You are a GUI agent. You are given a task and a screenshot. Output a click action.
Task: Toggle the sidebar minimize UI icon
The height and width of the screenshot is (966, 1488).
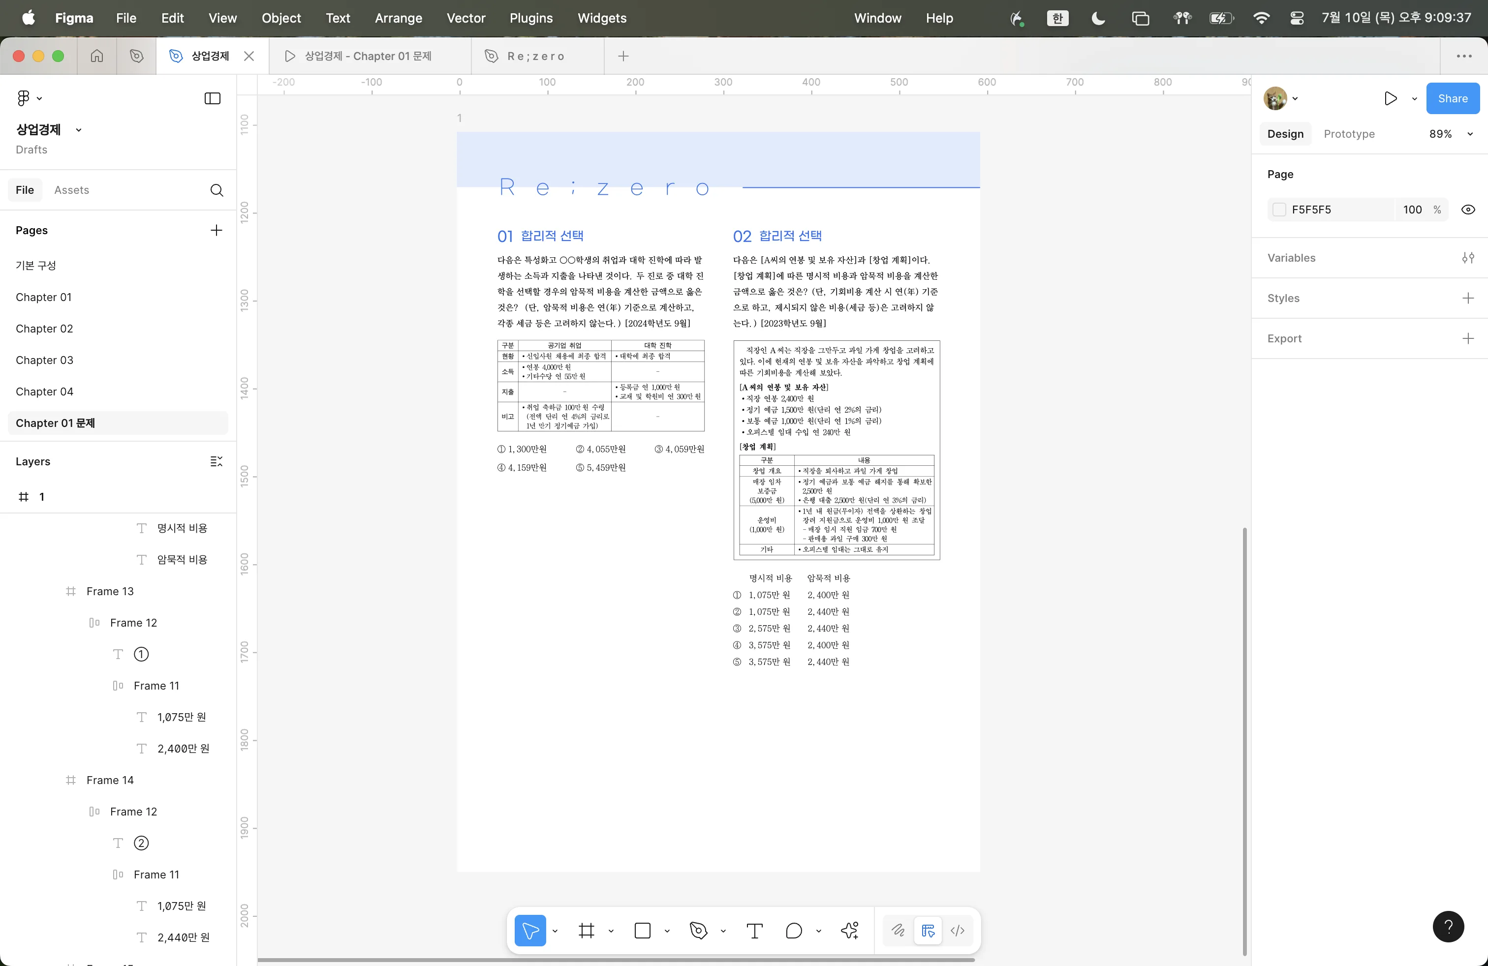tap(213, 99)
